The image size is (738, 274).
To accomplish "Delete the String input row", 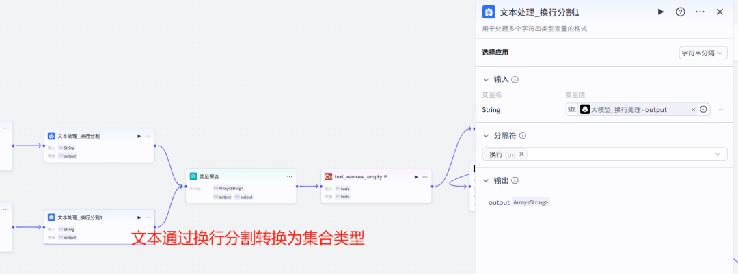I will click(x=721, y=110).
